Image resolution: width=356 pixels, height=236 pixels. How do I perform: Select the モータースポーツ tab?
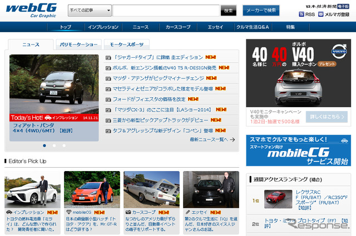pos(127,44)
